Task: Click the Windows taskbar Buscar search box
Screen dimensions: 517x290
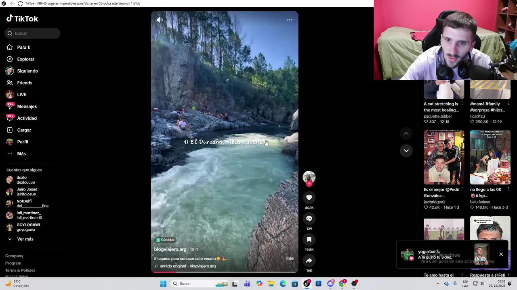Action: pos(200,284)
